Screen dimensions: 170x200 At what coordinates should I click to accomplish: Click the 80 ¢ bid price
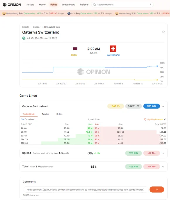click(90, 128)
